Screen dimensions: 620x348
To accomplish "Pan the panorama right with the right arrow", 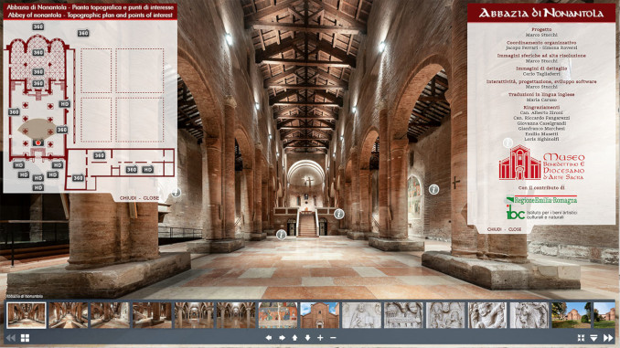I will 282,338.
